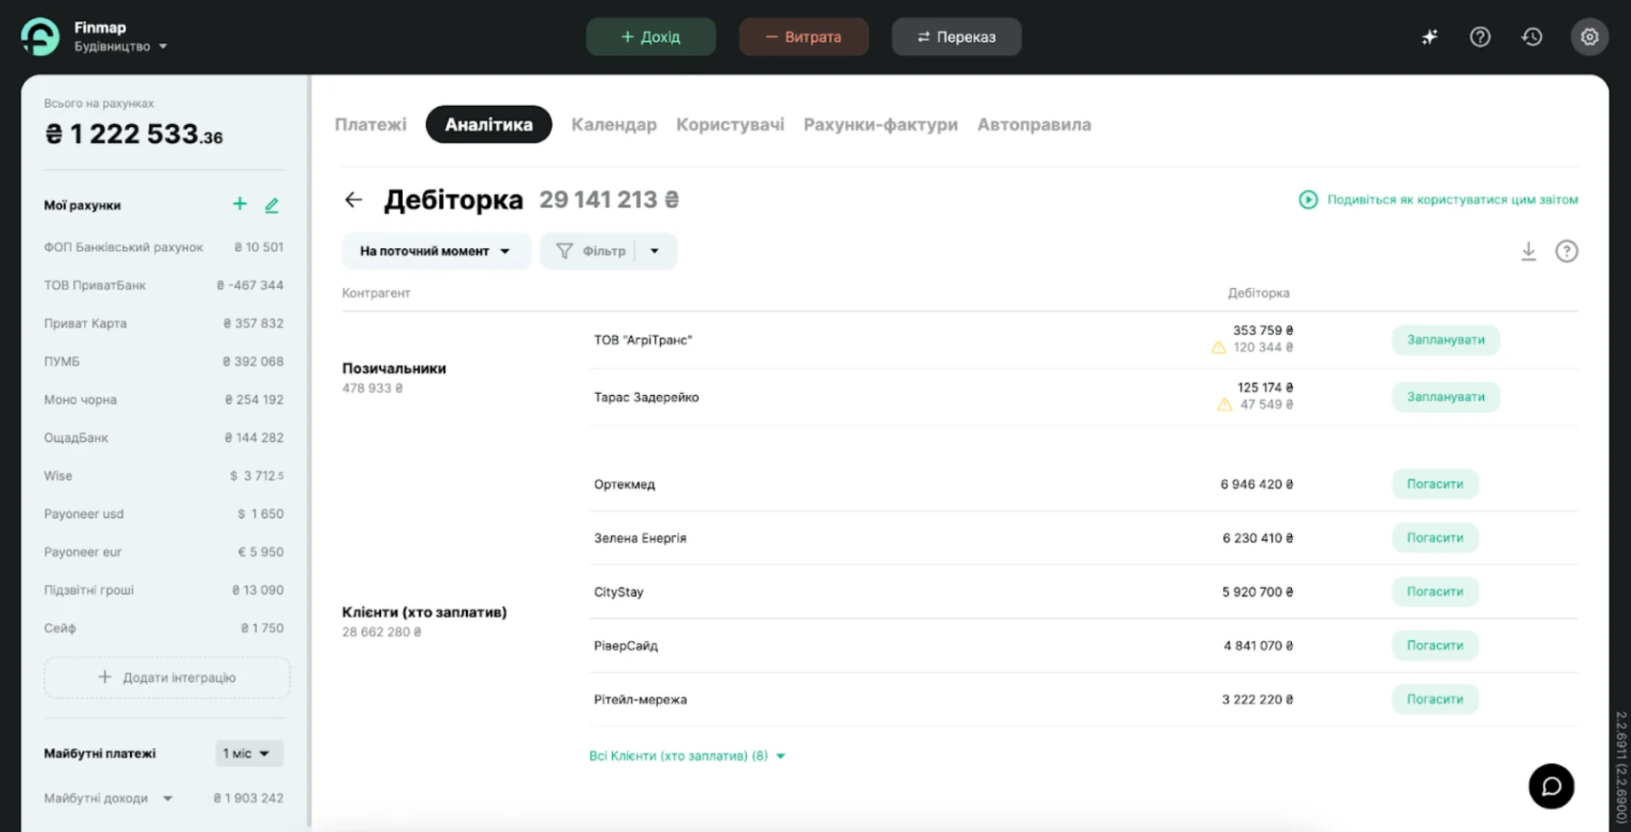1631x832 pixels.
Task: Click contractor Тарас Задерейко
Action: [646, 397]
